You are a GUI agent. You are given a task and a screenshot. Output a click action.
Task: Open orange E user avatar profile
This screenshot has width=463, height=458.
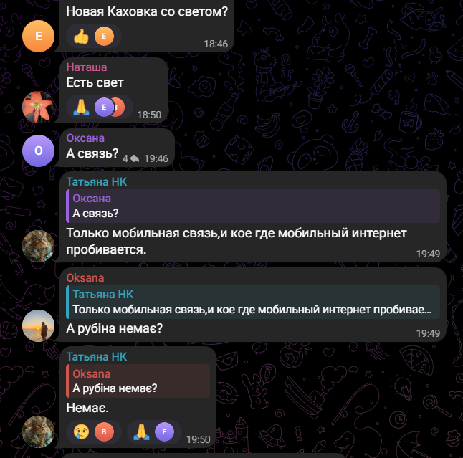coord(39,37)
